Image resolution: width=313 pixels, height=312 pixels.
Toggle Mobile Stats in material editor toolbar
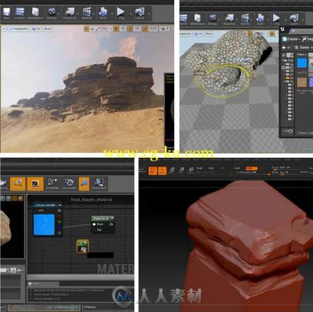tap(99, 184)
